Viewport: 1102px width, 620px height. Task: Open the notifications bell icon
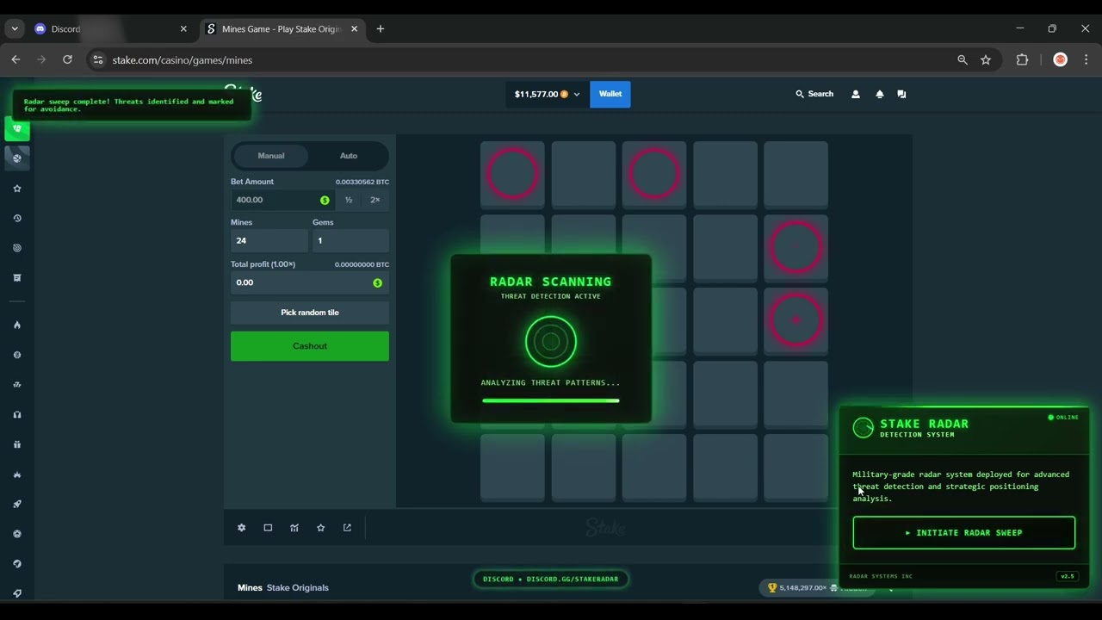click(x=879, y=94)
